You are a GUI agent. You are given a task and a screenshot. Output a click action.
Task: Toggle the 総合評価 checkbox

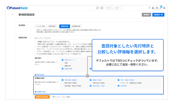(119, 86)
